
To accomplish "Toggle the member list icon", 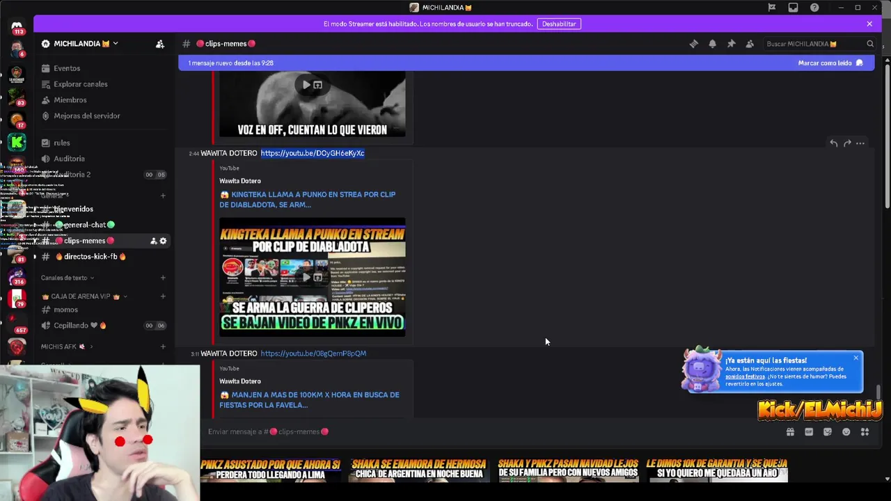I will 750,44.
